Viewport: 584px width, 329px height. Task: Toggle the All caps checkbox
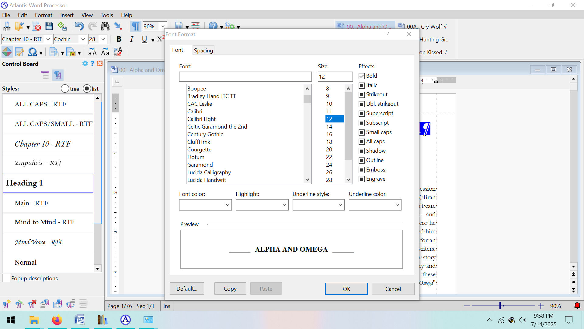(x=362, y=142)
